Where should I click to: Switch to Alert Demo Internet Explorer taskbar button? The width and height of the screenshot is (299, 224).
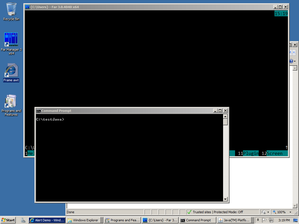(47, 220)
